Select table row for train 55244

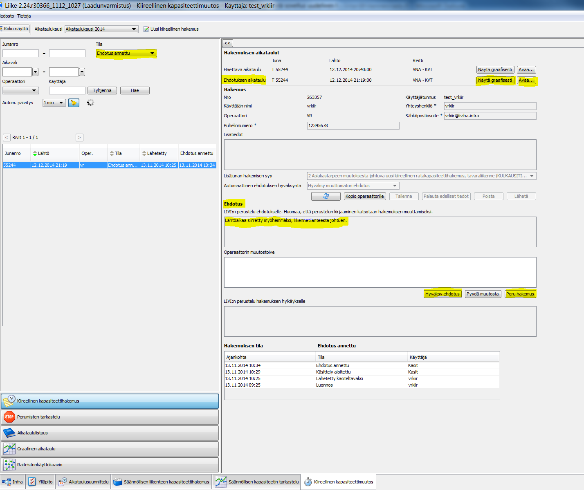pyautogui.click(x=110, y=165)
